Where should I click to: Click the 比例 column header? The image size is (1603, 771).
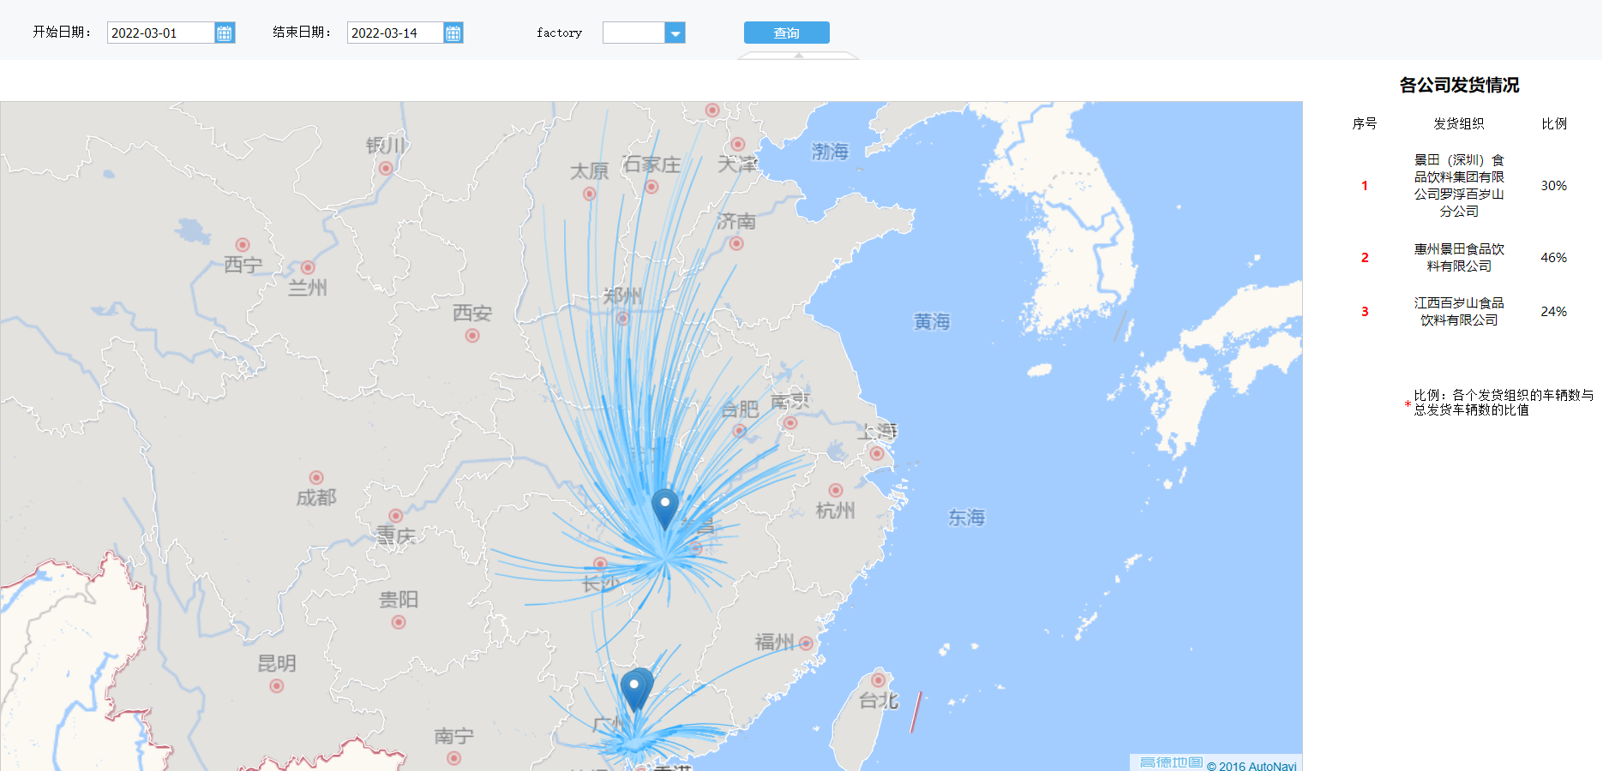[1554, 123]
